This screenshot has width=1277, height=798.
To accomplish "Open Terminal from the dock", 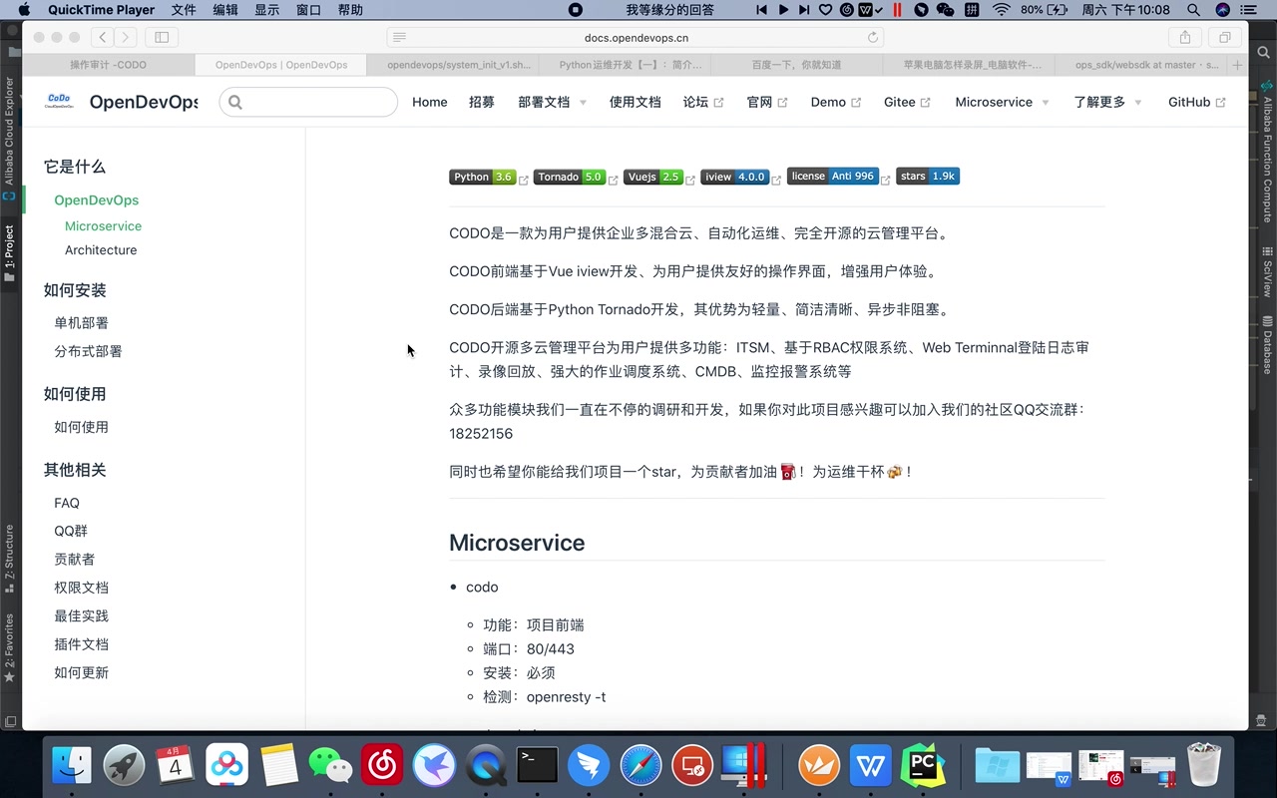I will coord(538,766).
